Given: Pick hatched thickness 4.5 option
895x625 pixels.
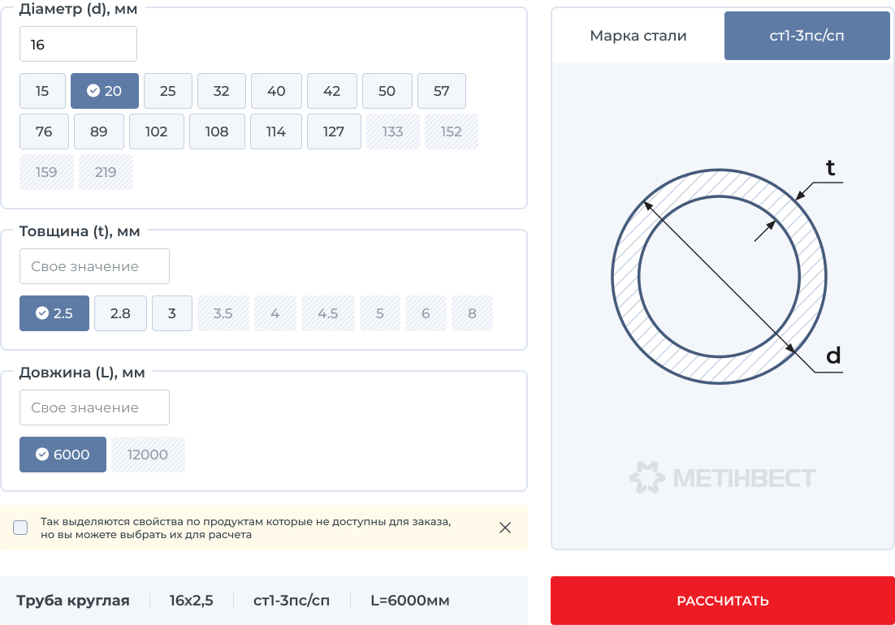Looking at the screenshot, I should (x=328, y=313).
